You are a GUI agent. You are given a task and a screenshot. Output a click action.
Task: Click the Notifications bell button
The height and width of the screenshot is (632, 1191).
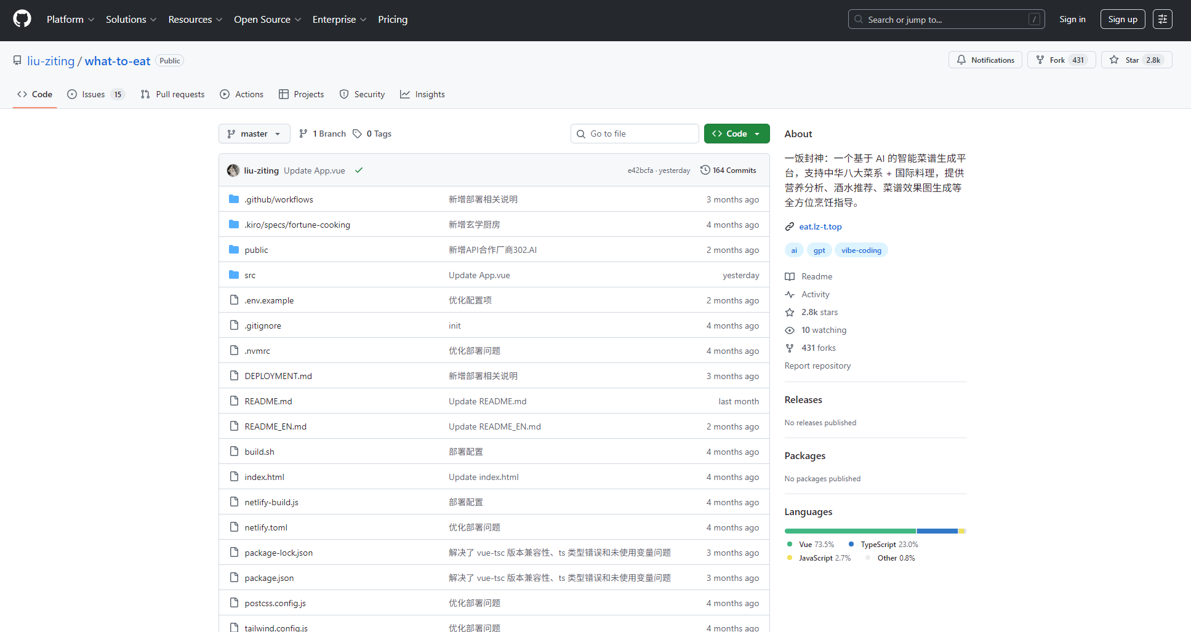(985, 60)
